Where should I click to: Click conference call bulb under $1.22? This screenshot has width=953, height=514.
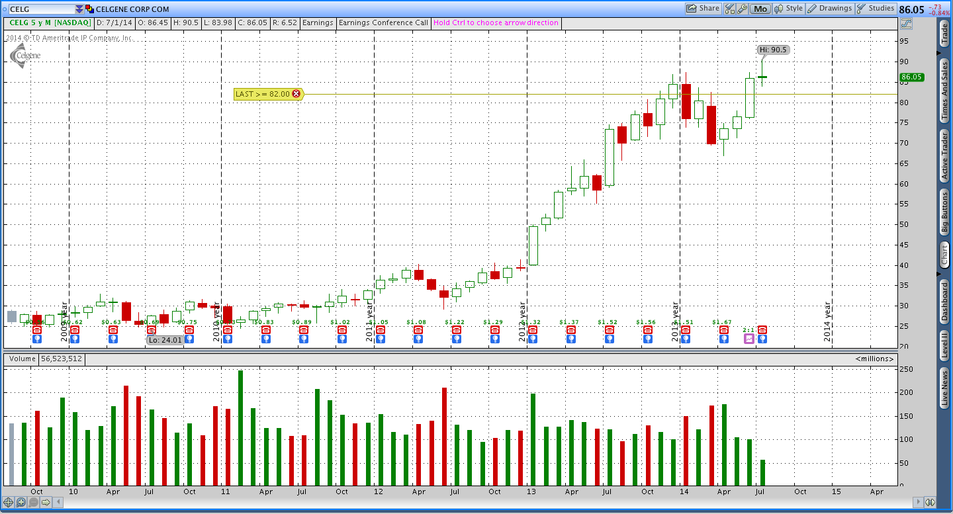[x=457, y=339]
